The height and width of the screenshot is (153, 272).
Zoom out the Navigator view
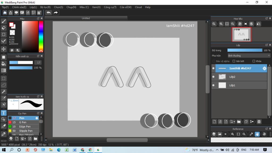coord(233,24)
